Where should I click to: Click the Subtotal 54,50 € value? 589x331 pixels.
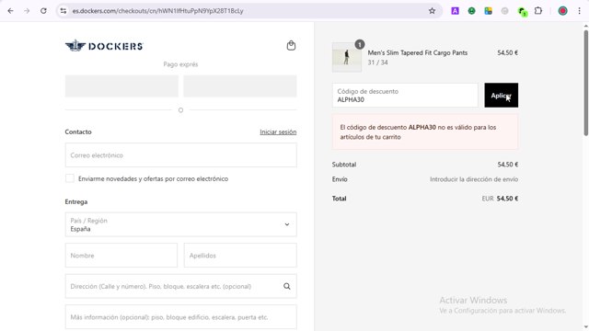coord(507,165)
